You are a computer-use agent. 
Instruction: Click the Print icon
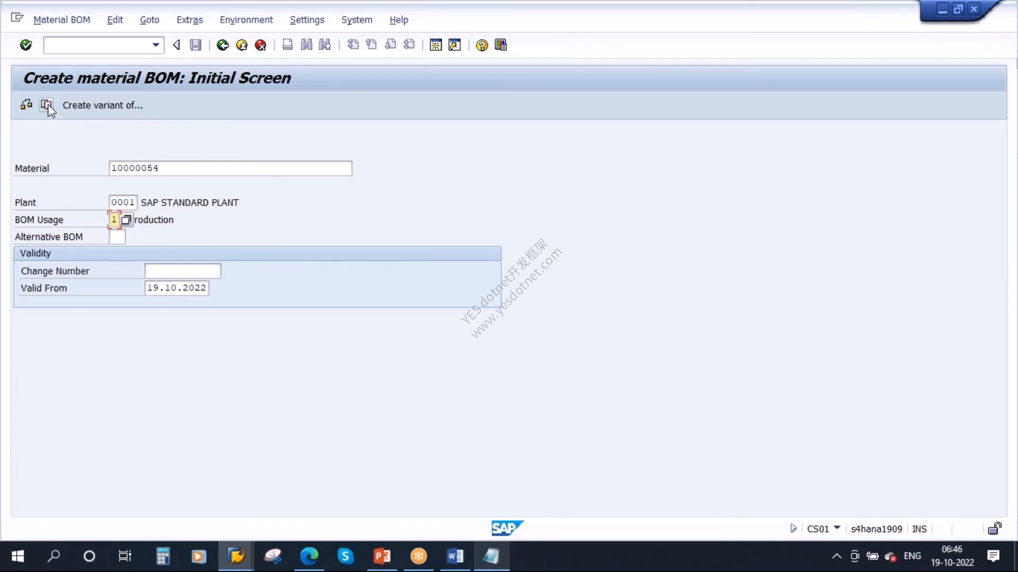(x=287, y=45)
